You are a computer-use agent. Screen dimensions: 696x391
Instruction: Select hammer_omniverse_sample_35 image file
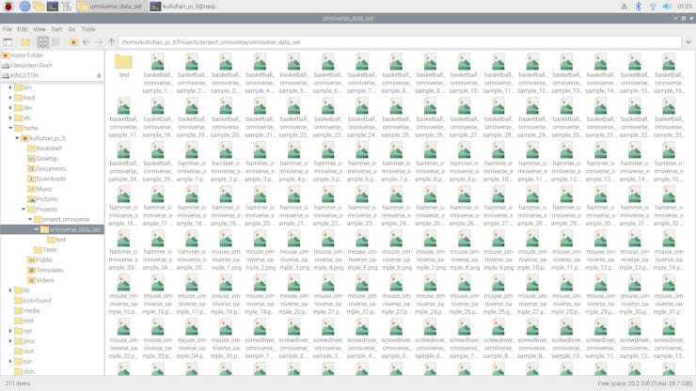coord(192,250)
